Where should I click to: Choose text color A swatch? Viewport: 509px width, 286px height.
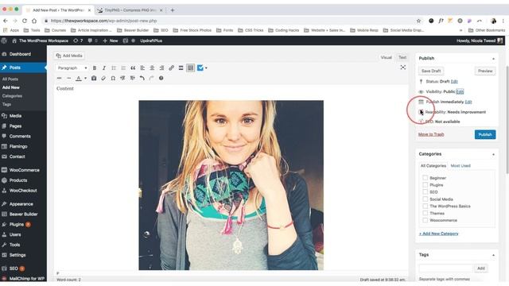[79, 78]
